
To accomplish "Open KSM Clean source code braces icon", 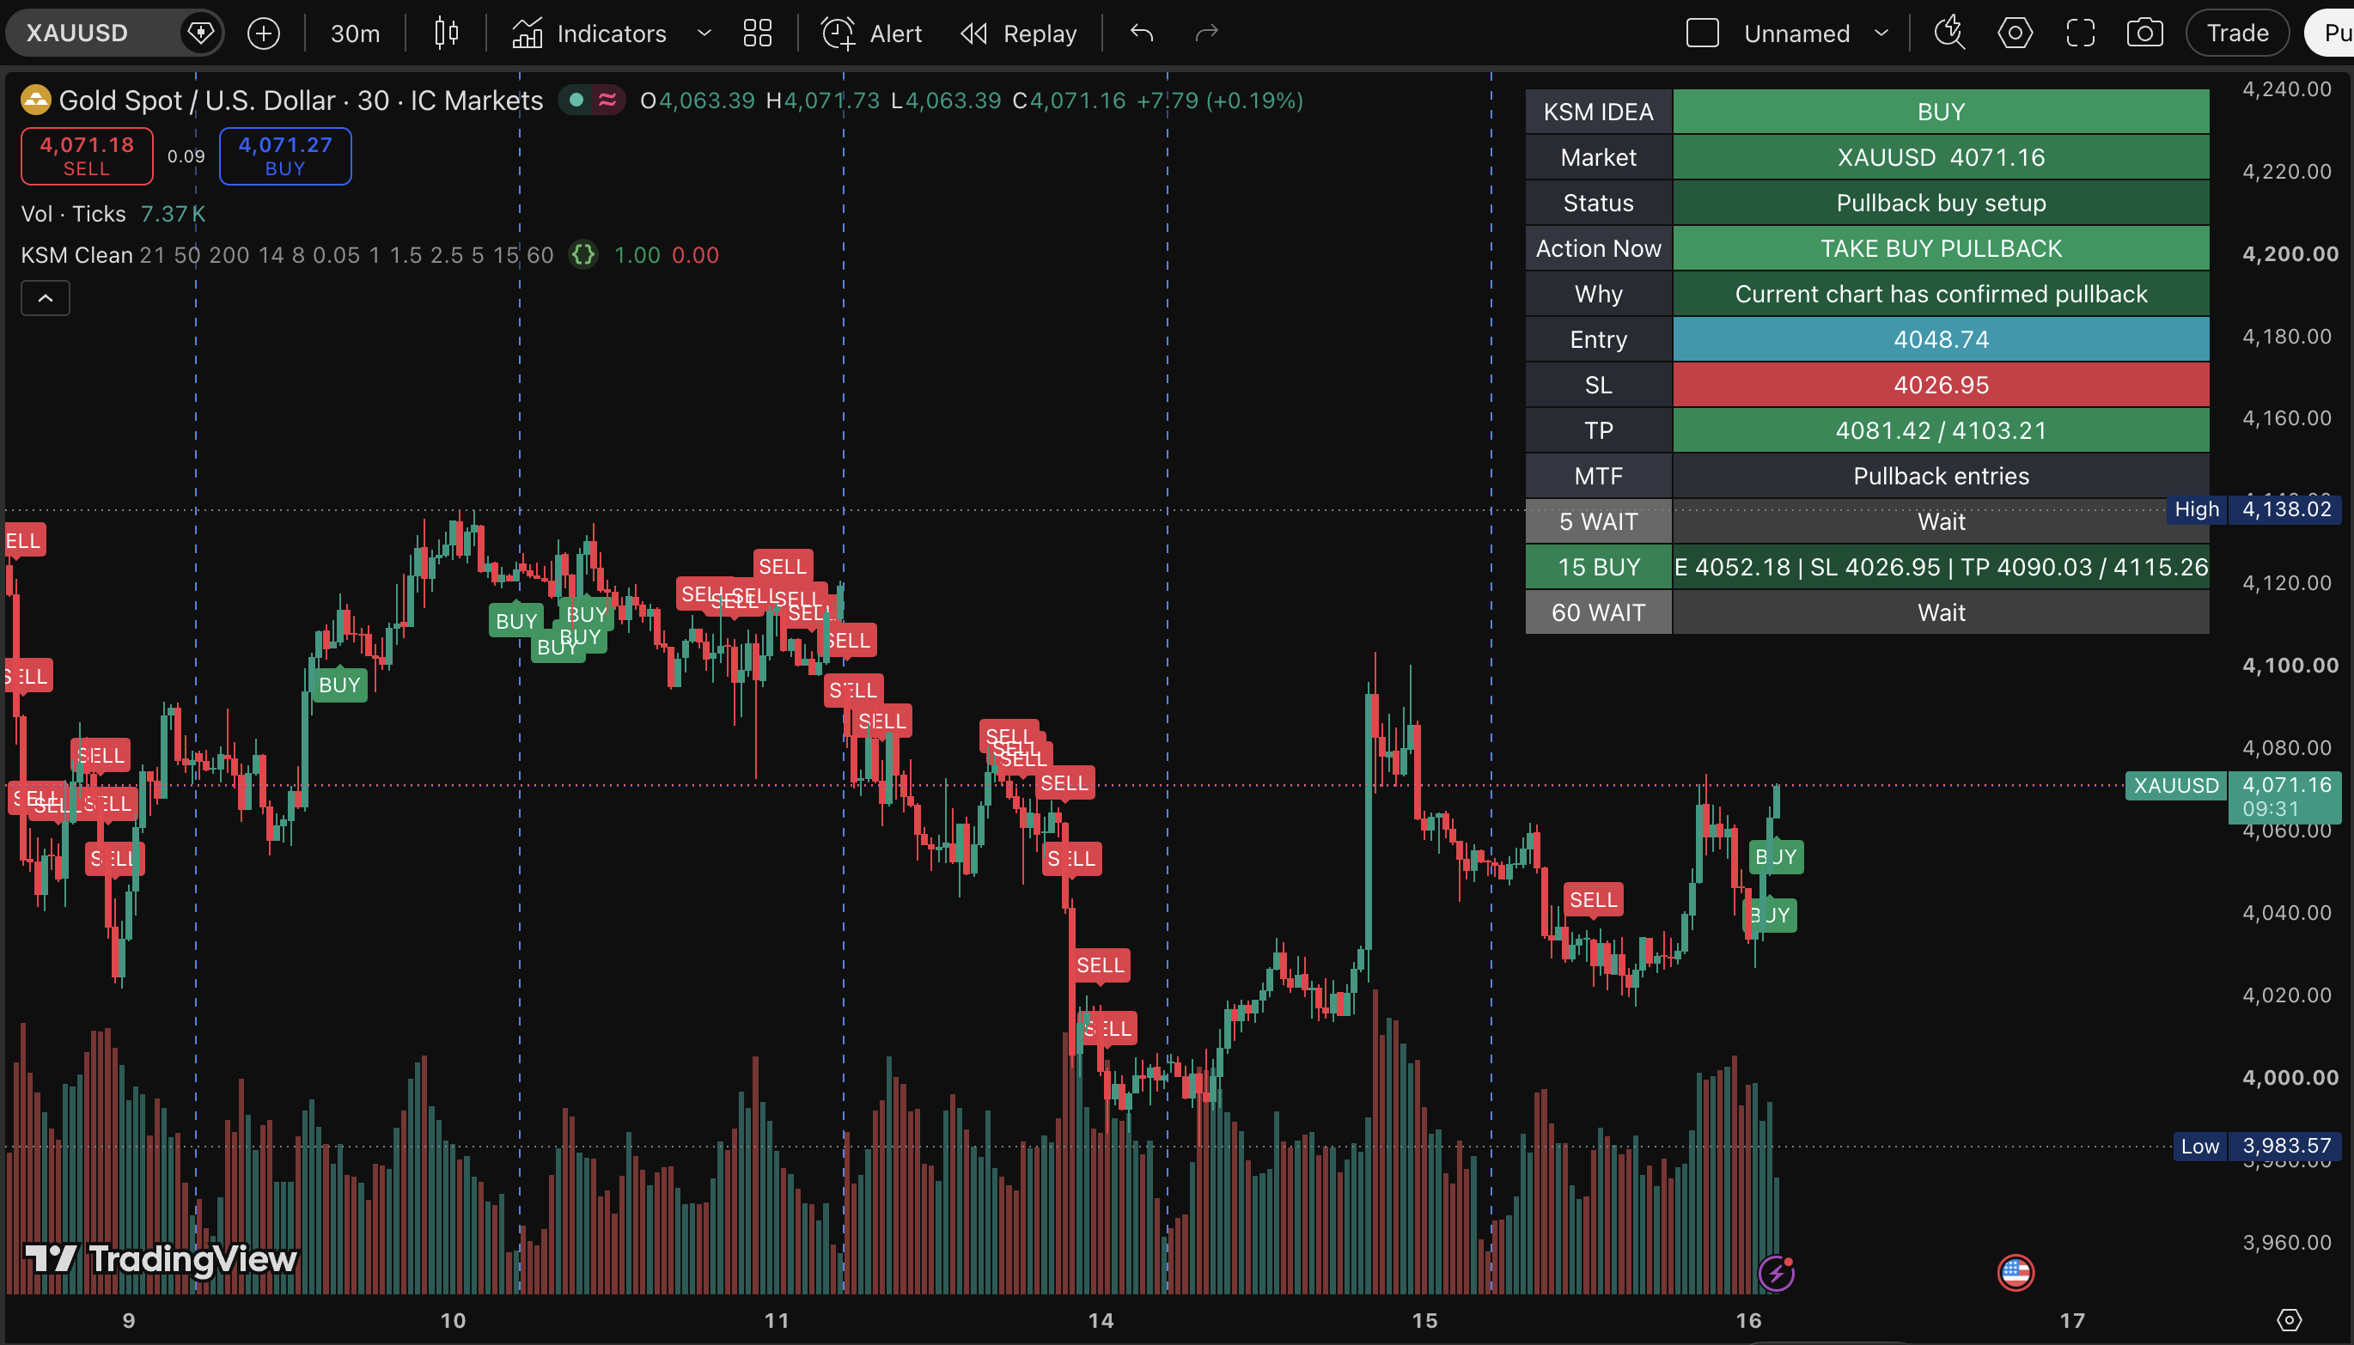I will click(583, 254).
